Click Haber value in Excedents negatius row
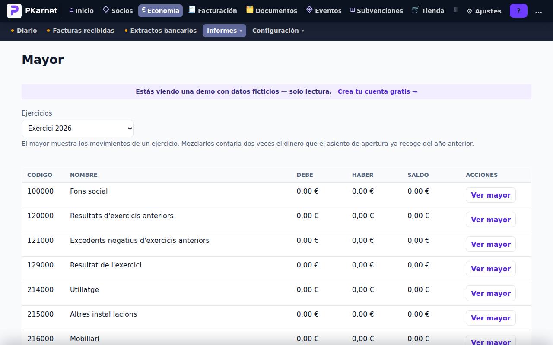This screenshot has height=345, width=553. (363, 240)
